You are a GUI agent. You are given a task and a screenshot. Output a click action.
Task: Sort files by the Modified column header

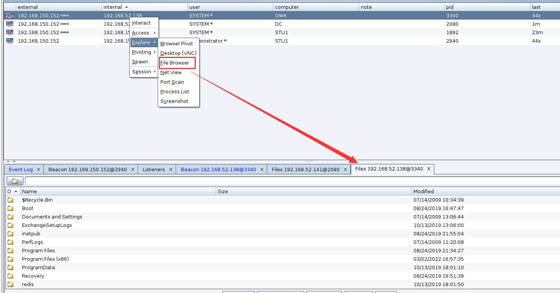click(486, 191)
